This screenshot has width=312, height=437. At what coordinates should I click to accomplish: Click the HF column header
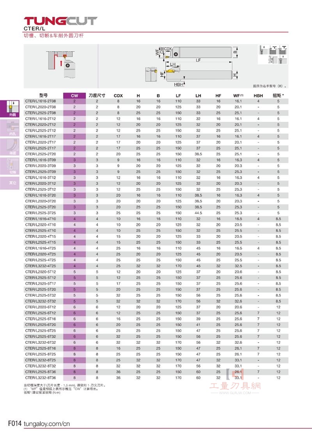click(218, 96)
